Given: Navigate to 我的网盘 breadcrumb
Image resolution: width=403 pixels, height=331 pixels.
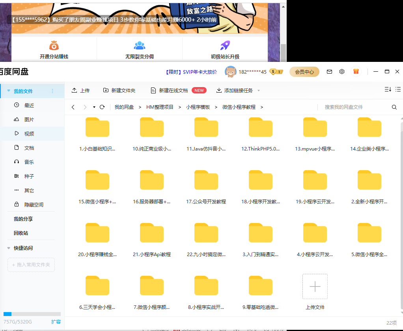Looking at the screenshot, I should point(124,107).
